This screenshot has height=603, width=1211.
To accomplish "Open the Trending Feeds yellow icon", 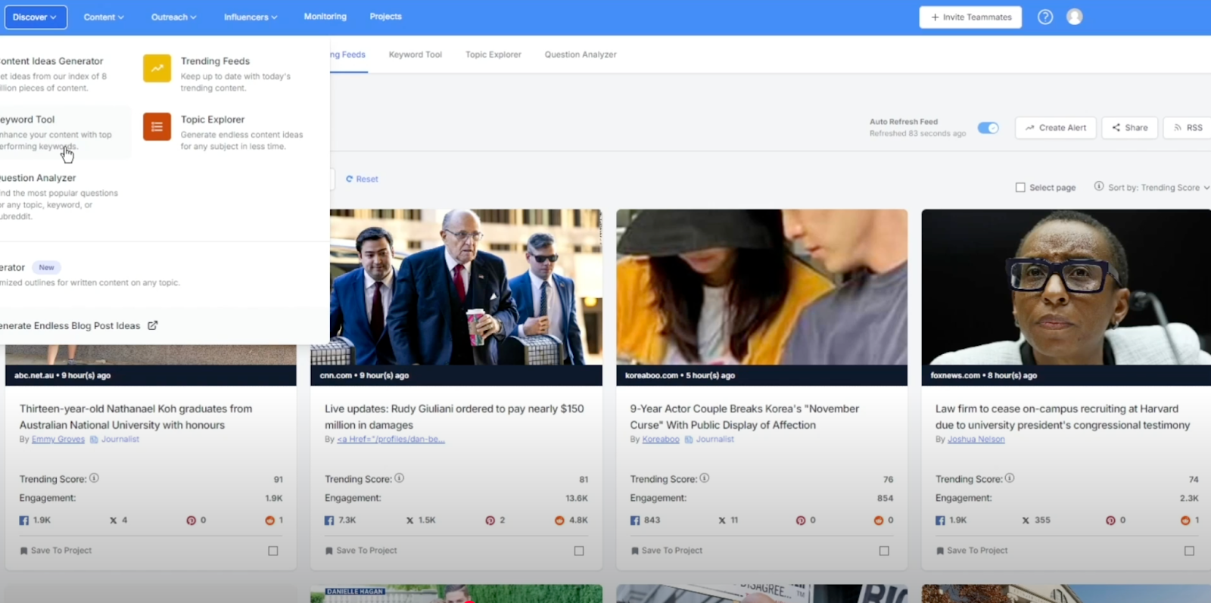I will pyautogui.click(x=157, y=68).
